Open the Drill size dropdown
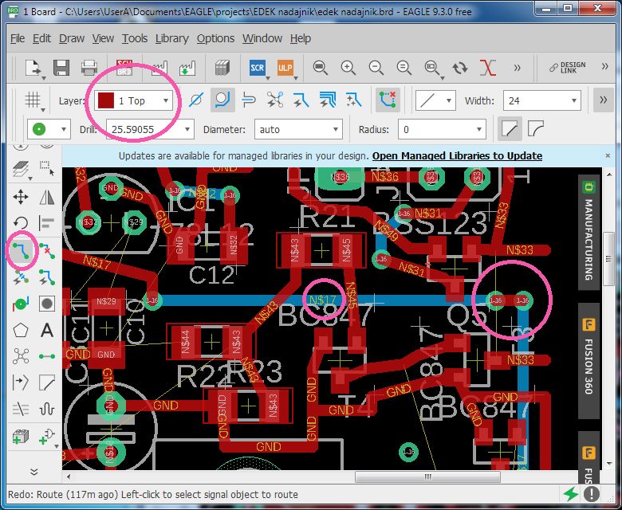This screenshot has width=622, height=510. pyautogui.click(x=150, y=130)
